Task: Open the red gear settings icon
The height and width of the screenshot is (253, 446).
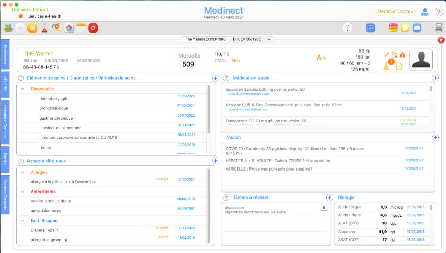Action: (93, 28)
